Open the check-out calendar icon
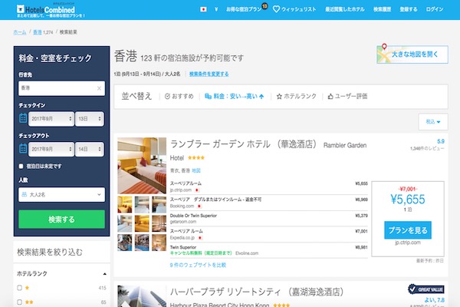Screen dimensions: 460x307 (23, 149)
